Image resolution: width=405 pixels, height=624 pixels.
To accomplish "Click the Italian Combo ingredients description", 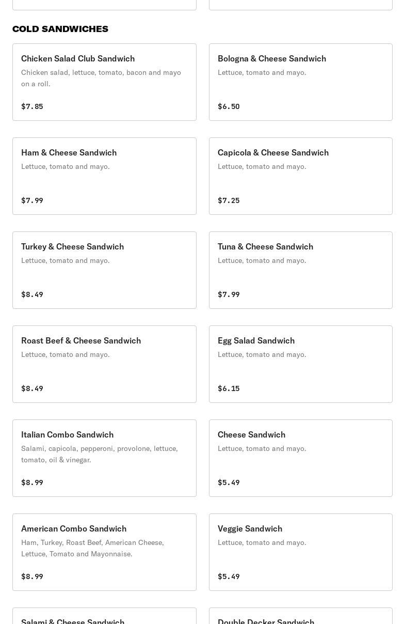I will click(100, 454).
